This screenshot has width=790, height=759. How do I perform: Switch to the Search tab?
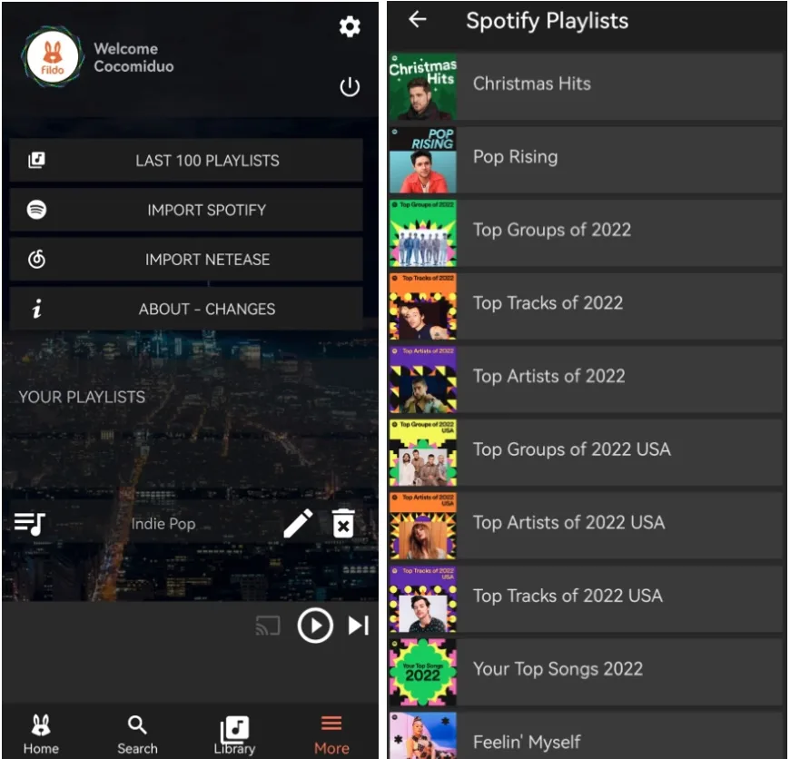[x=137, y=734]
